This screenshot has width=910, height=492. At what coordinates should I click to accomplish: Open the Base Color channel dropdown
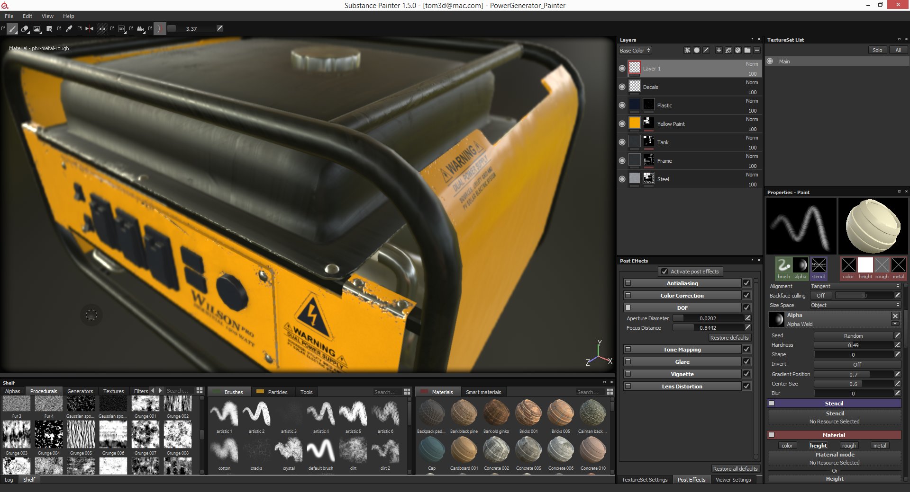635,50
